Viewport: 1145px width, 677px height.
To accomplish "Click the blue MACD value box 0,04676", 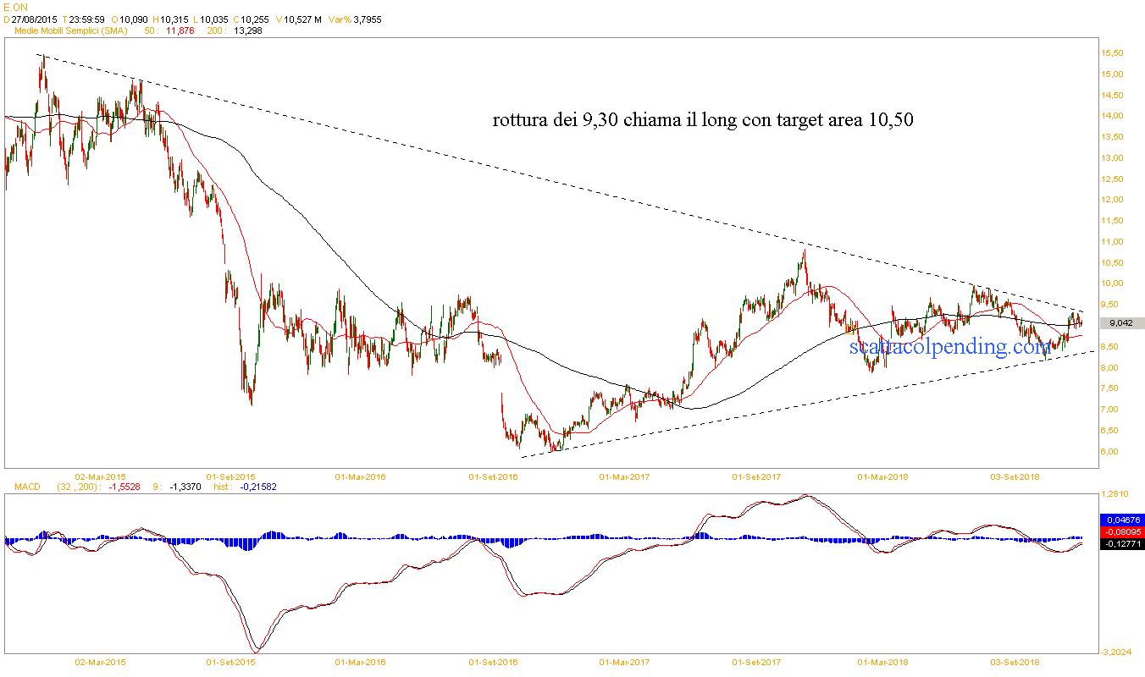I will click(x=1121, y=520).
